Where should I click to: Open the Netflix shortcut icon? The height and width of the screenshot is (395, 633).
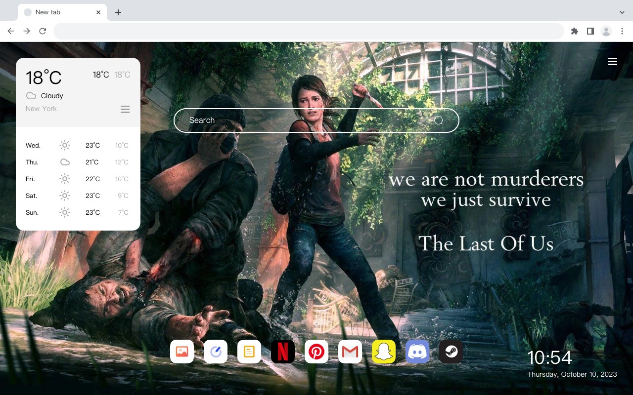click(x=283, y=352)
